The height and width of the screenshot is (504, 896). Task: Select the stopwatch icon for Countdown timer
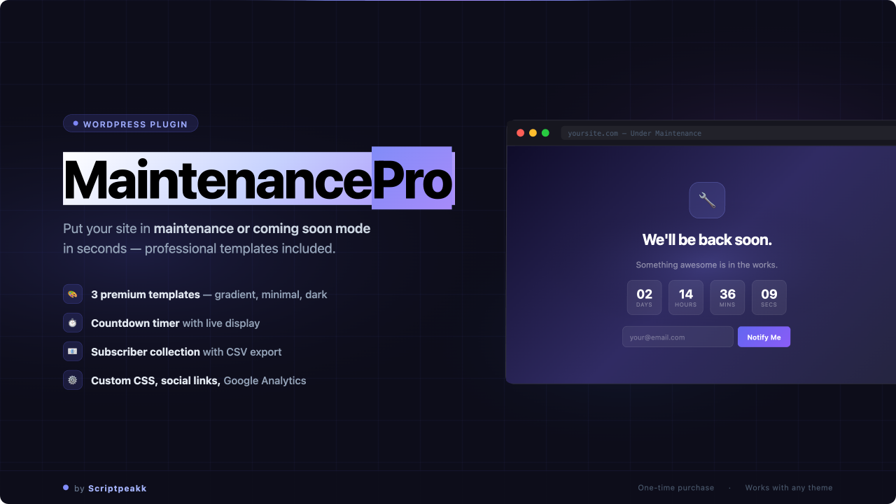click(x=73, y=323)
